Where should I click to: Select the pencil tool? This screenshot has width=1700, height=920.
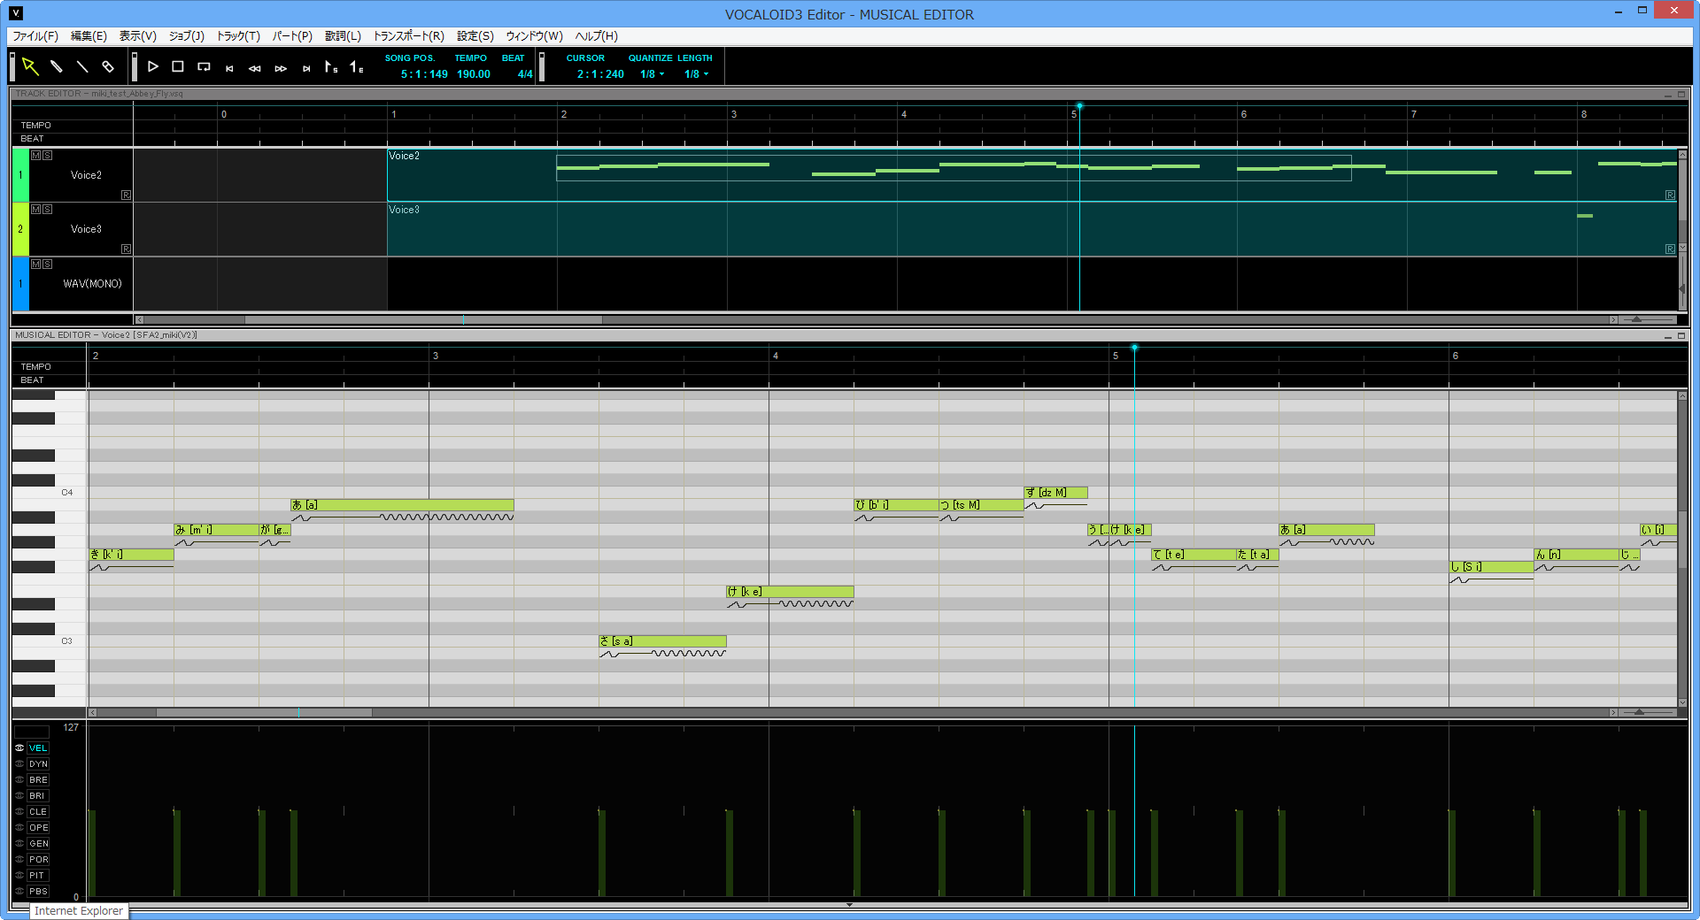[56, 66]
